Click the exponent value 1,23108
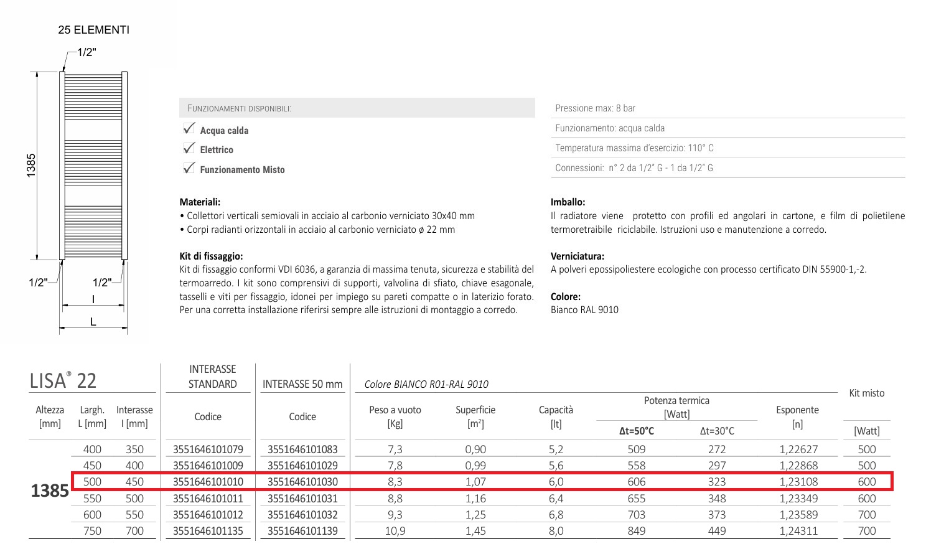 click(x=798, y=482)
